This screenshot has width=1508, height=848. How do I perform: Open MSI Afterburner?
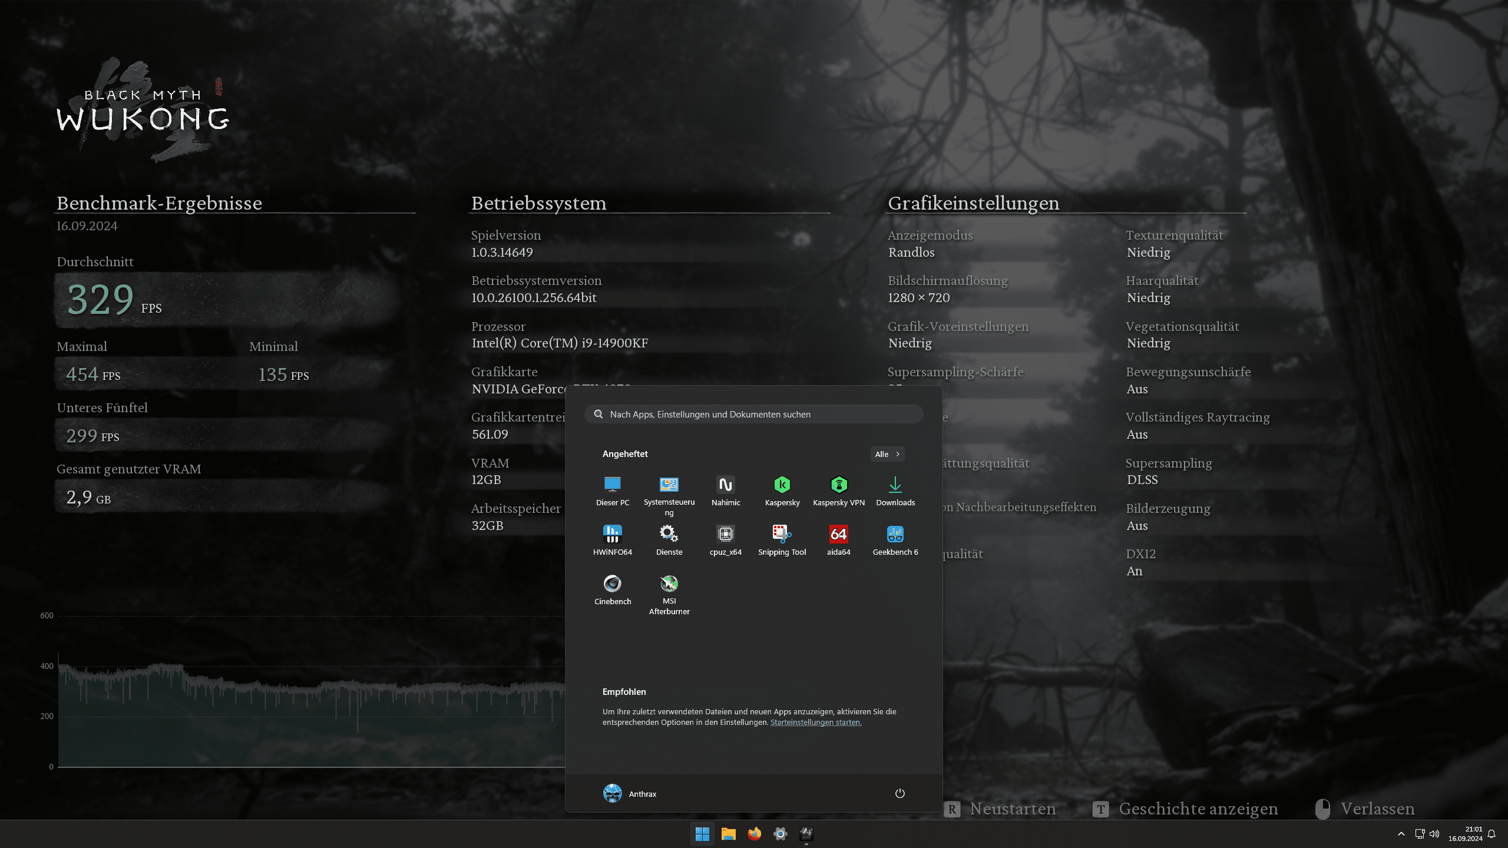click(x=669, y=595)
